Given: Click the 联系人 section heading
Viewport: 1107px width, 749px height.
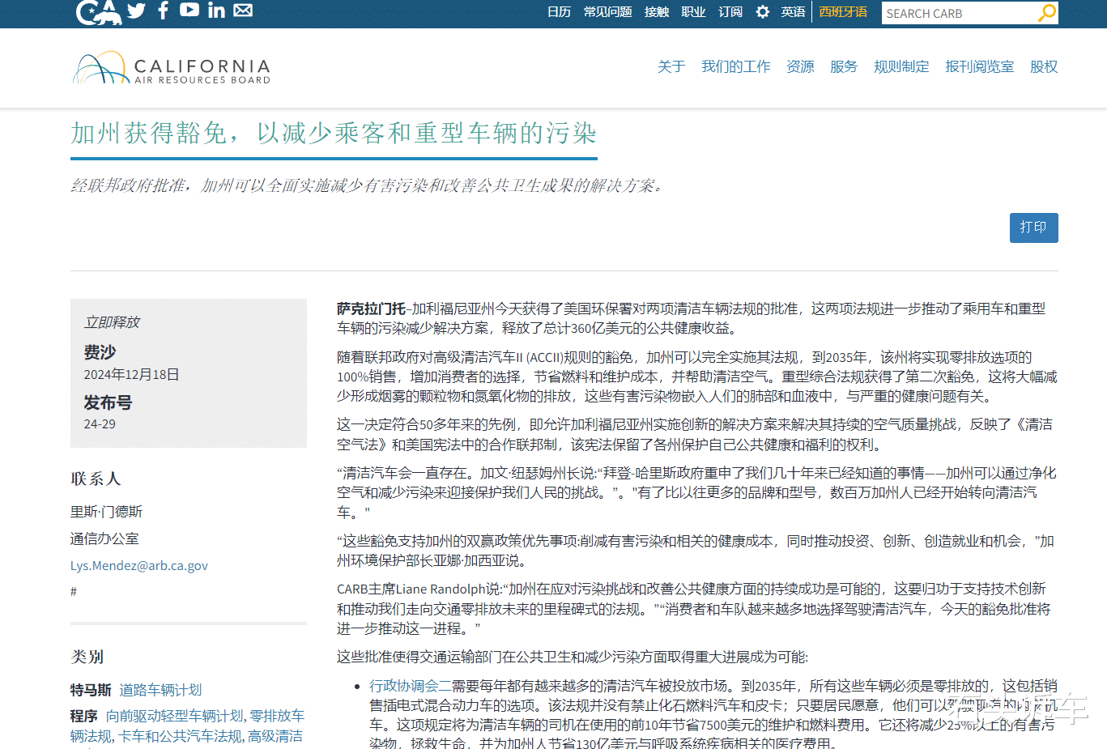Looking at the screenshot, I should pyautogui.click(x=96, y=479).
